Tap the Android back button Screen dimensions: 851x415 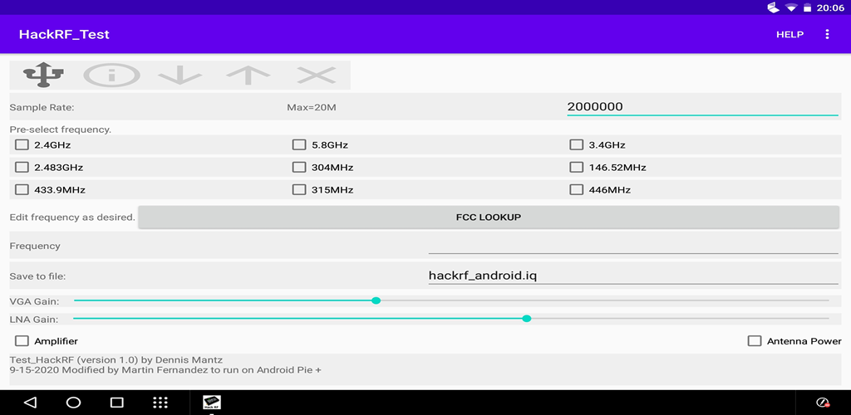tap(31, 402)
